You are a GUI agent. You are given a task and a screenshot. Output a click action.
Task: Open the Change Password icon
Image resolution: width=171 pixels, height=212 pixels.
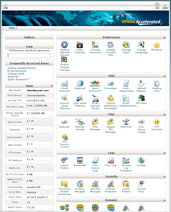tap(95, 45)
